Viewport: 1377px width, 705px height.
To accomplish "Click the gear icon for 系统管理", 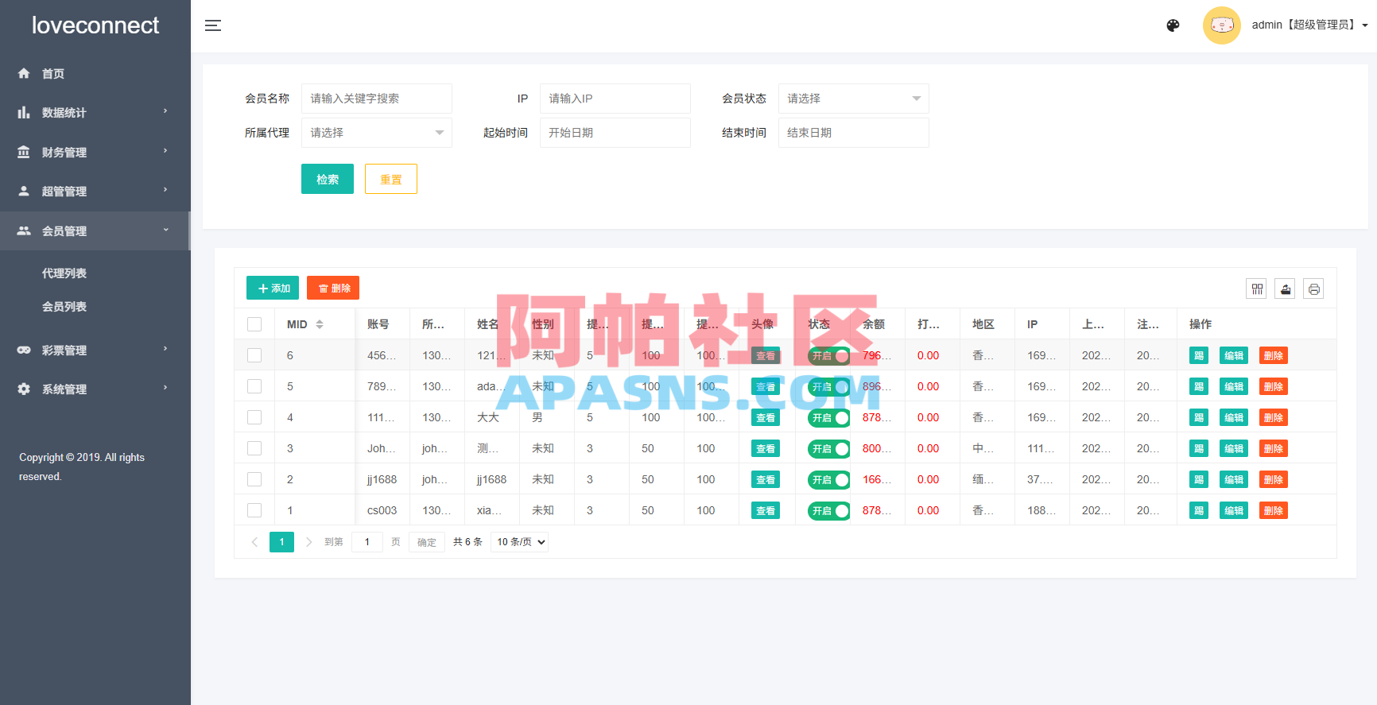I will point(24,389).
